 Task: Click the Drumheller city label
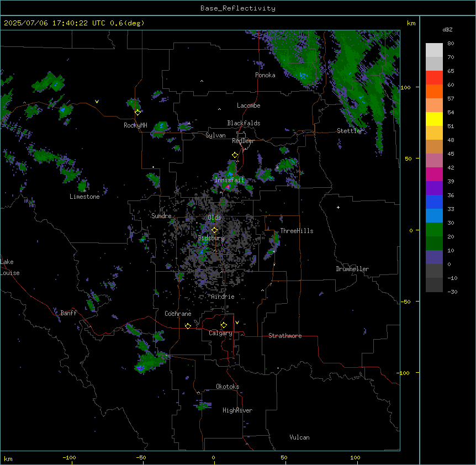coord(352,269)
